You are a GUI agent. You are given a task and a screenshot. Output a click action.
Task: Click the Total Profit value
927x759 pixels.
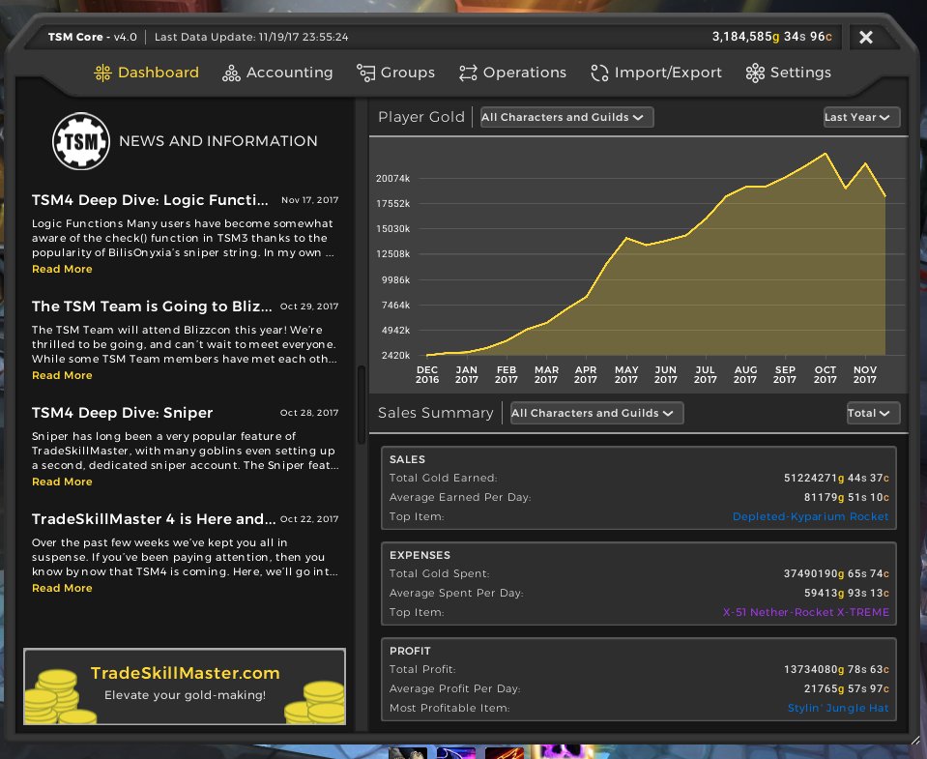pos(836,669)
